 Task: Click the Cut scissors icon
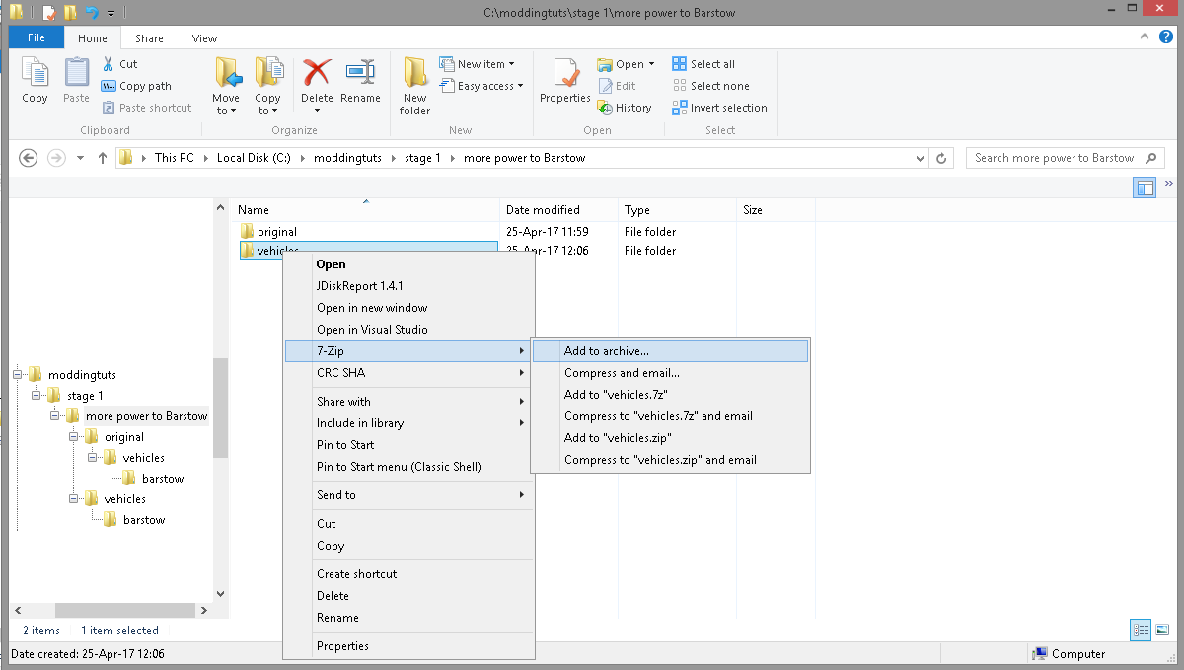pyautogui.click(x=109, y=64)
